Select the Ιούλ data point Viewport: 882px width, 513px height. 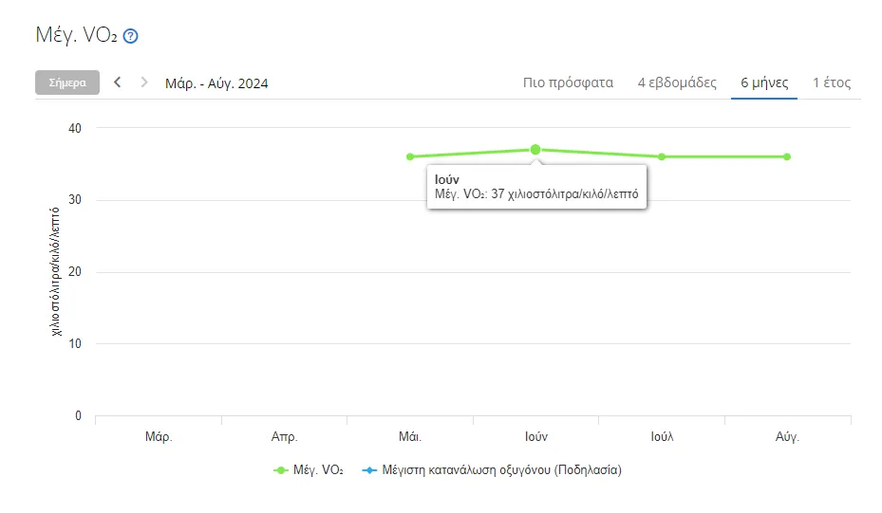[662, 156]
